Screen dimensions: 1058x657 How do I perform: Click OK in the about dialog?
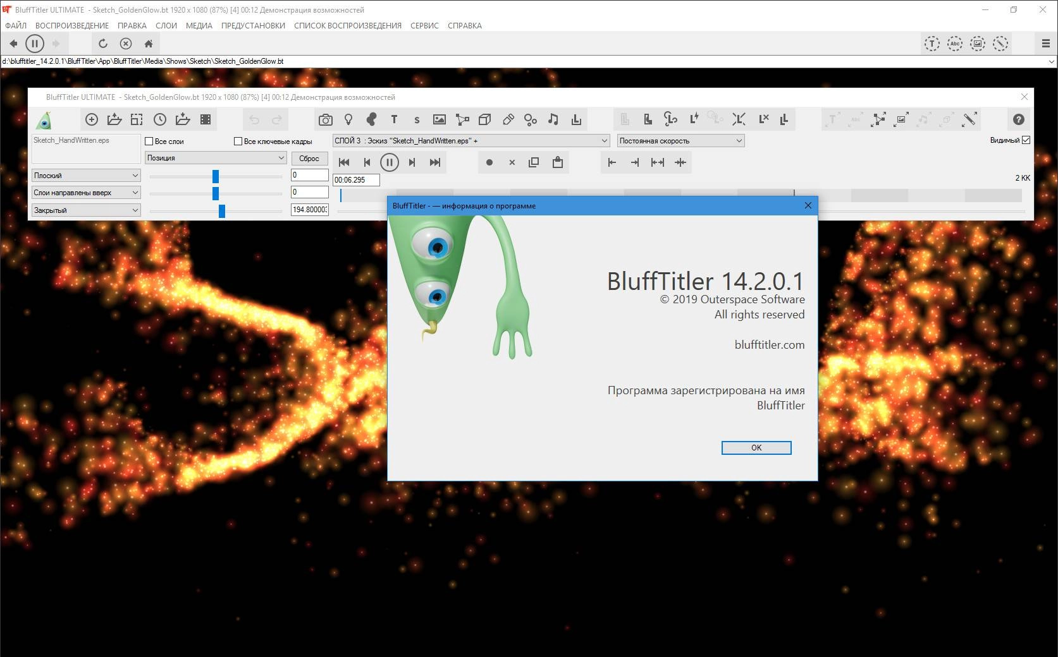(756, 448)
